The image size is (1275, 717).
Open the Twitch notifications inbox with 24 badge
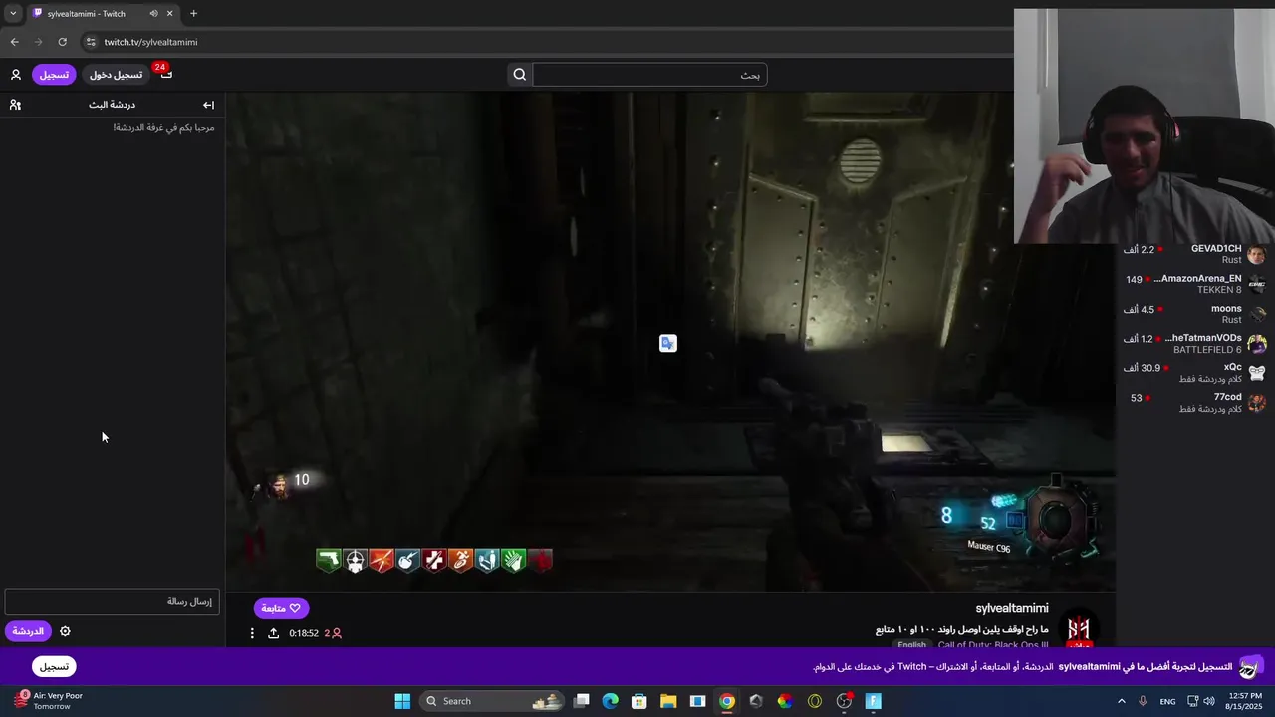165,74
